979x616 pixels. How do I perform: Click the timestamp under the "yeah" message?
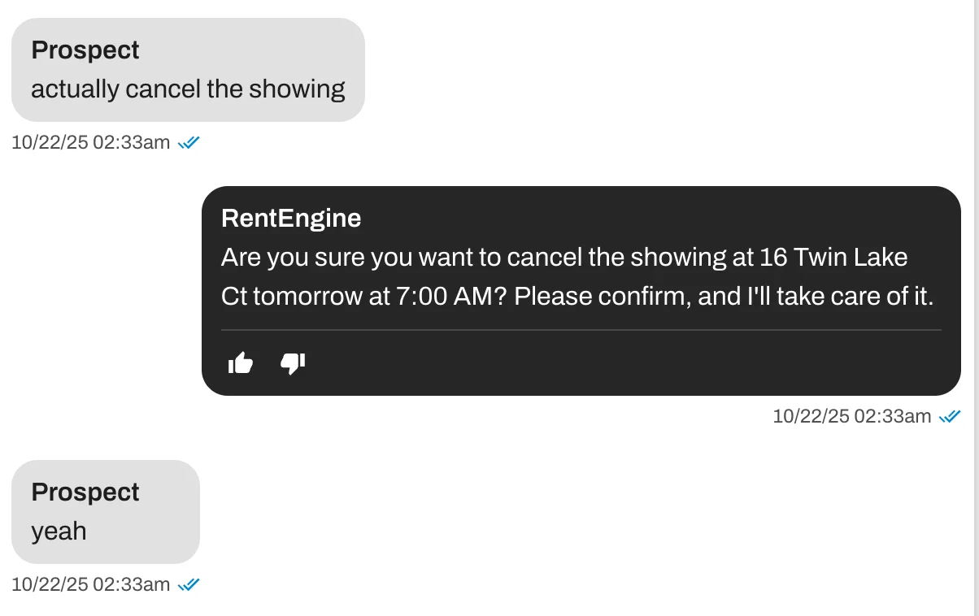coord(90,584)
